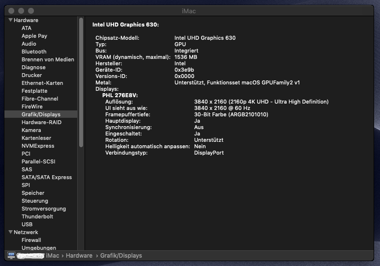380x266 pixels.
Task: Click the Helligkeit automatisch anpassen value Nein
Action: point(200,146)
